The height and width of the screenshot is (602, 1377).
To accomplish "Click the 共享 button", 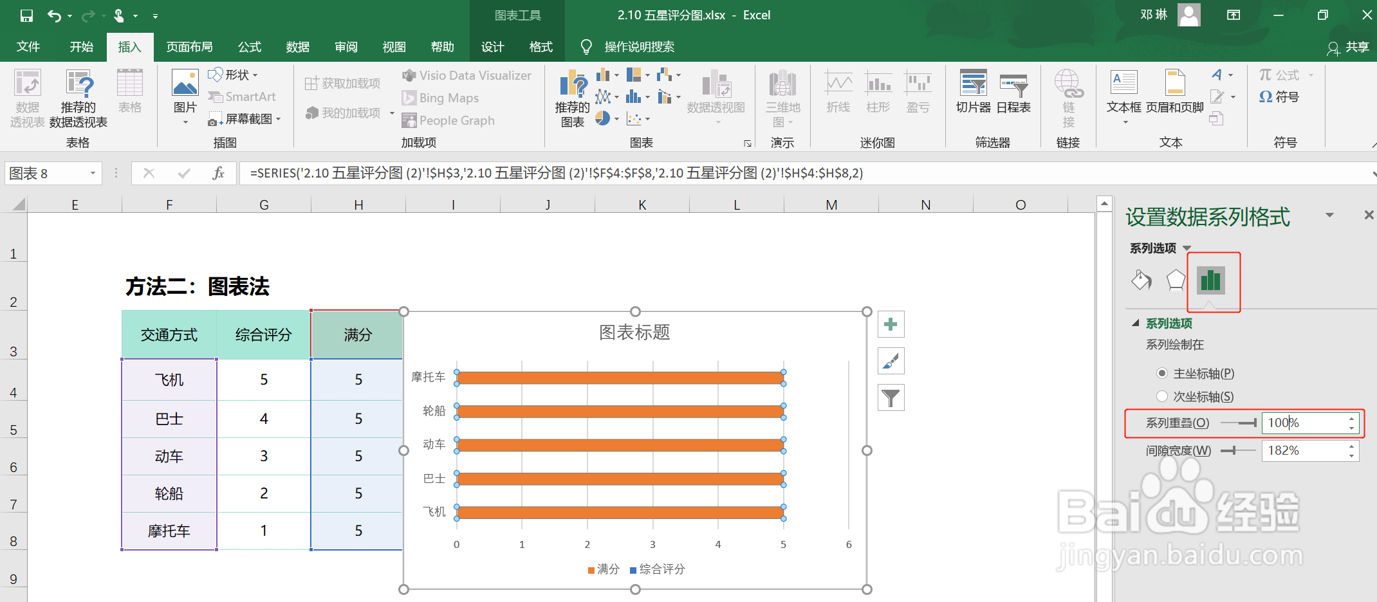I will (x=1350, y=46).
